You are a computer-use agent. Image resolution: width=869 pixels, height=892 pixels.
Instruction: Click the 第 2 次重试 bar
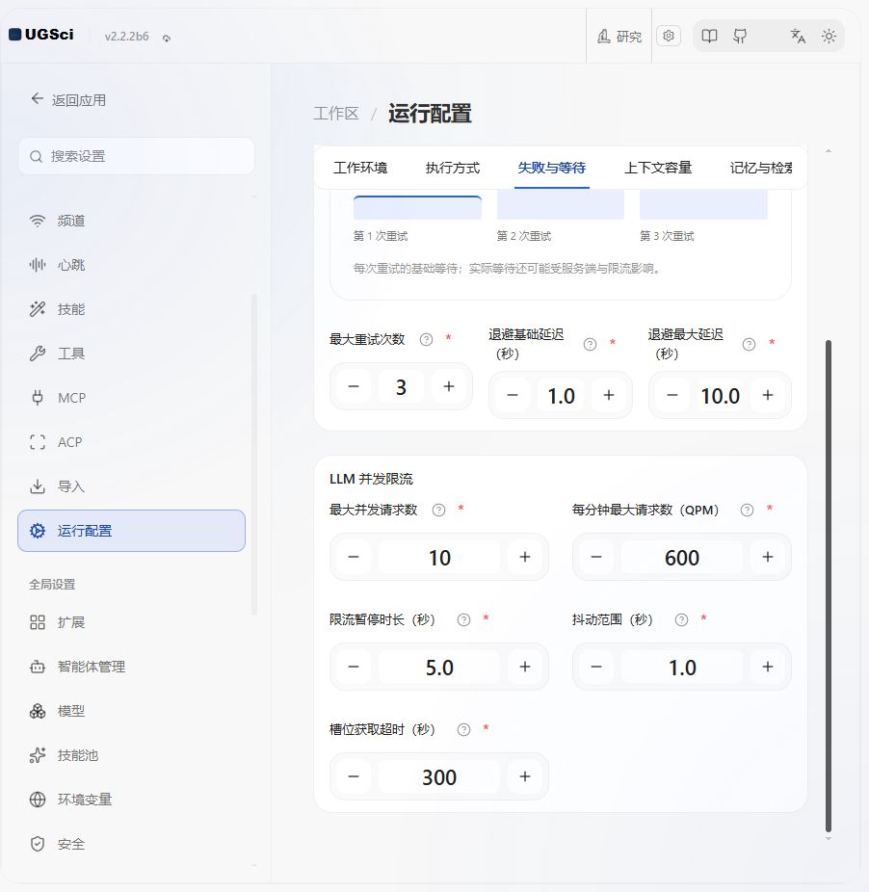point(561,205)
